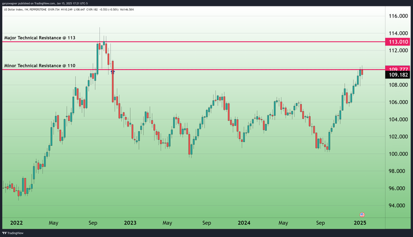The width and height of the screenshot is (413, 237).
Task: Click the 2025 label on time axis
Action: click(360, 222)
